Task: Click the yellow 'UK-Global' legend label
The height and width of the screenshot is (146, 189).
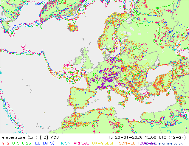Action: click(103, 143)
